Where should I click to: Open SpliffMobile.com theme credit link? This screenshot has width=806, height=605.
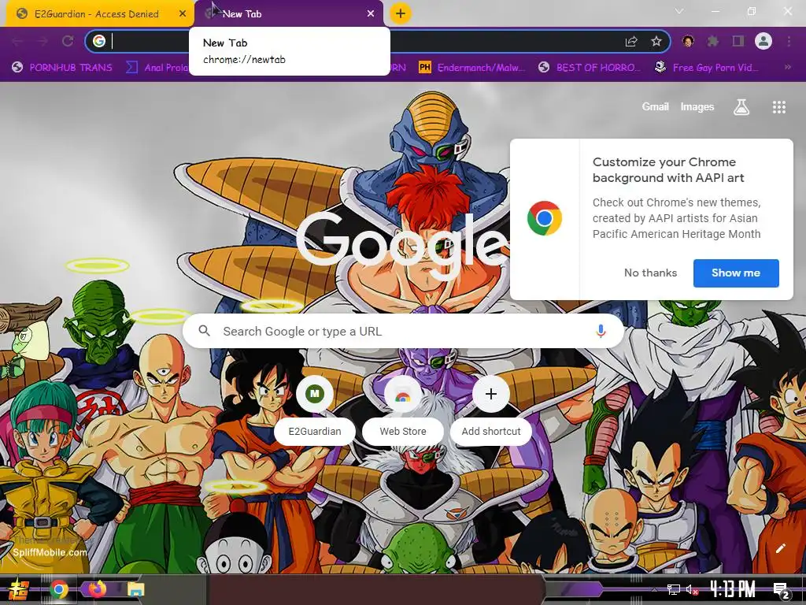(50, 552)
